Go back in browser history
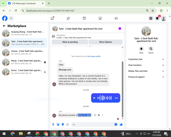 pyautogui.click(x=4, y=11)
